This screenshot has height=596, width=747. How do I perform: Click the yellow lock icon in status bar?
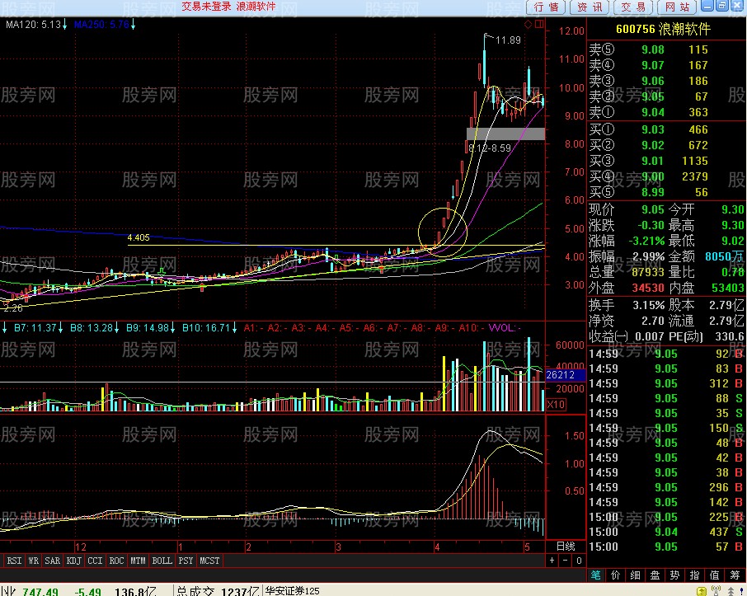pyautogui.click(x=702, y=591)
